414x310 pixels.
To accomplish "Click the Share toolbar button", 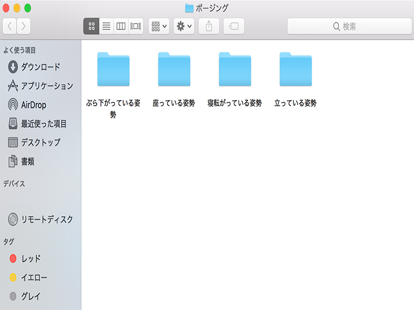I will coord(209,26).
